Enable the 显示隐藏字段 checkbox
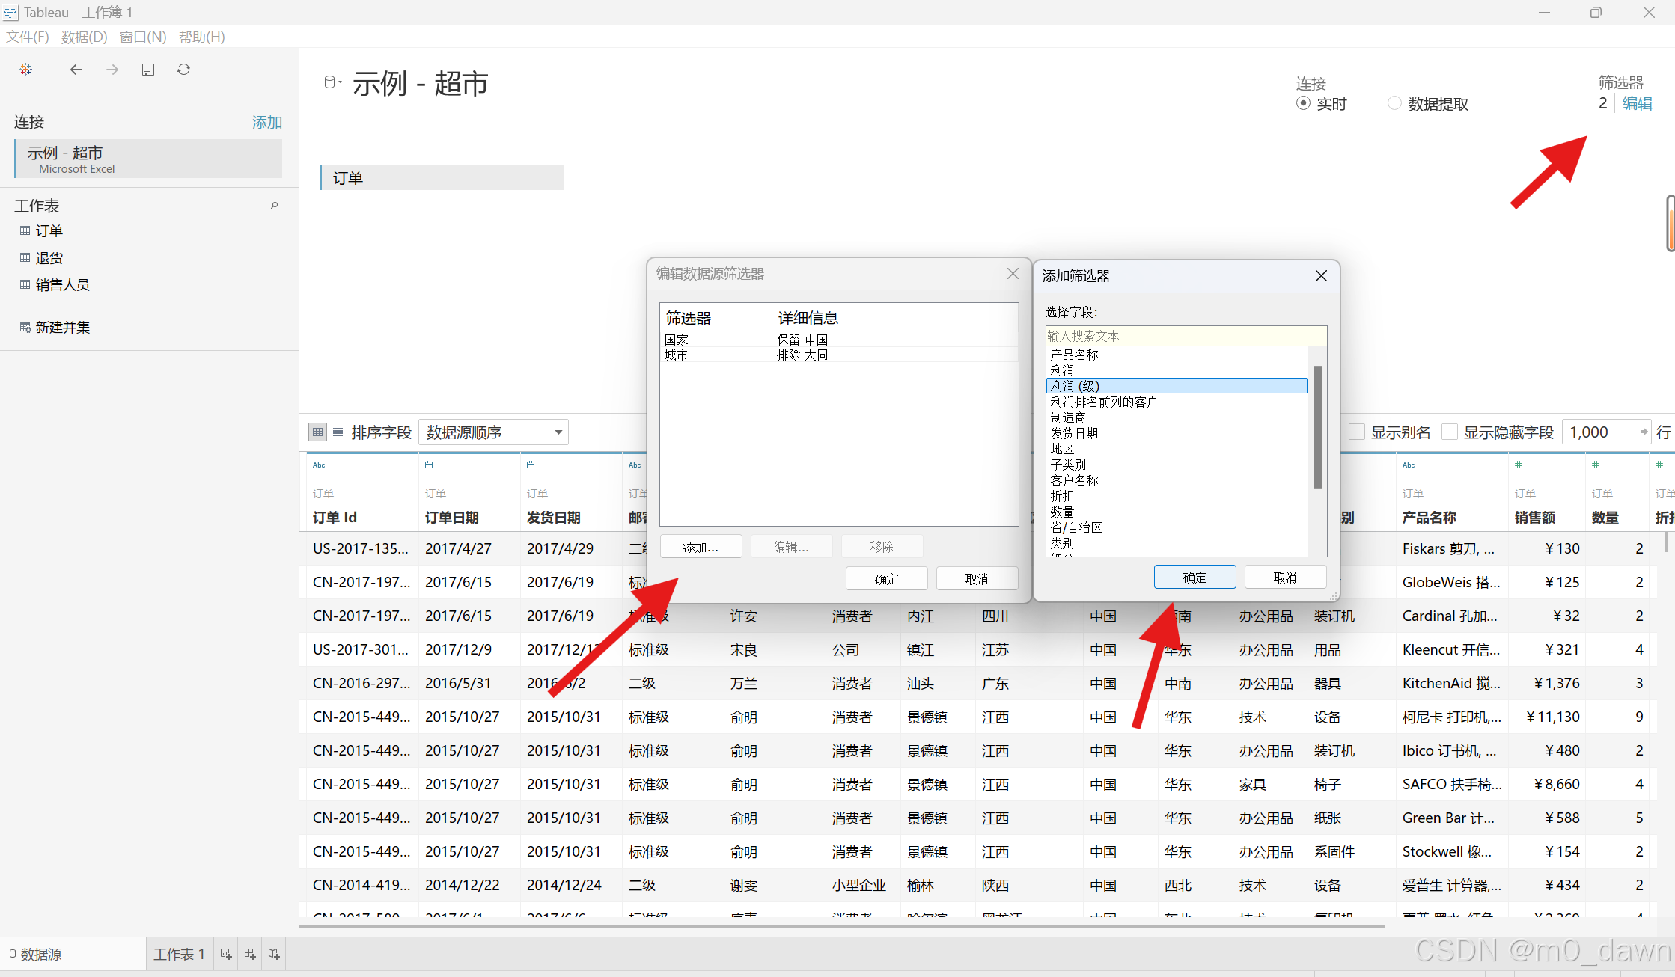Viewport: 1675px width, 977px height. (x=1450, y=432)
